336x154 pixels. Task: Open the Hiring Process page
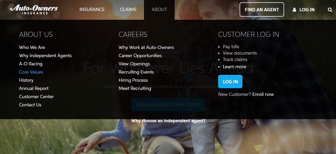[x=133, y=80]
